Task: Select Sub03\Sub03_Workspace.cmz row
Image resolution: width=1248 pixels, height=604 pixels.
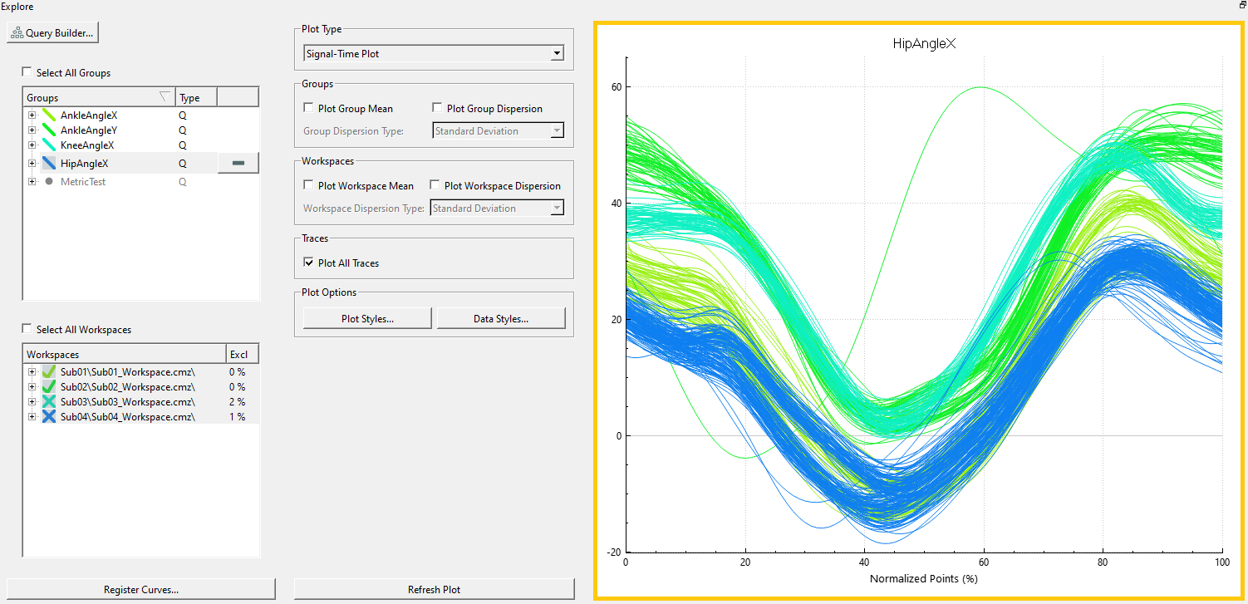Action: coord(141,401)
